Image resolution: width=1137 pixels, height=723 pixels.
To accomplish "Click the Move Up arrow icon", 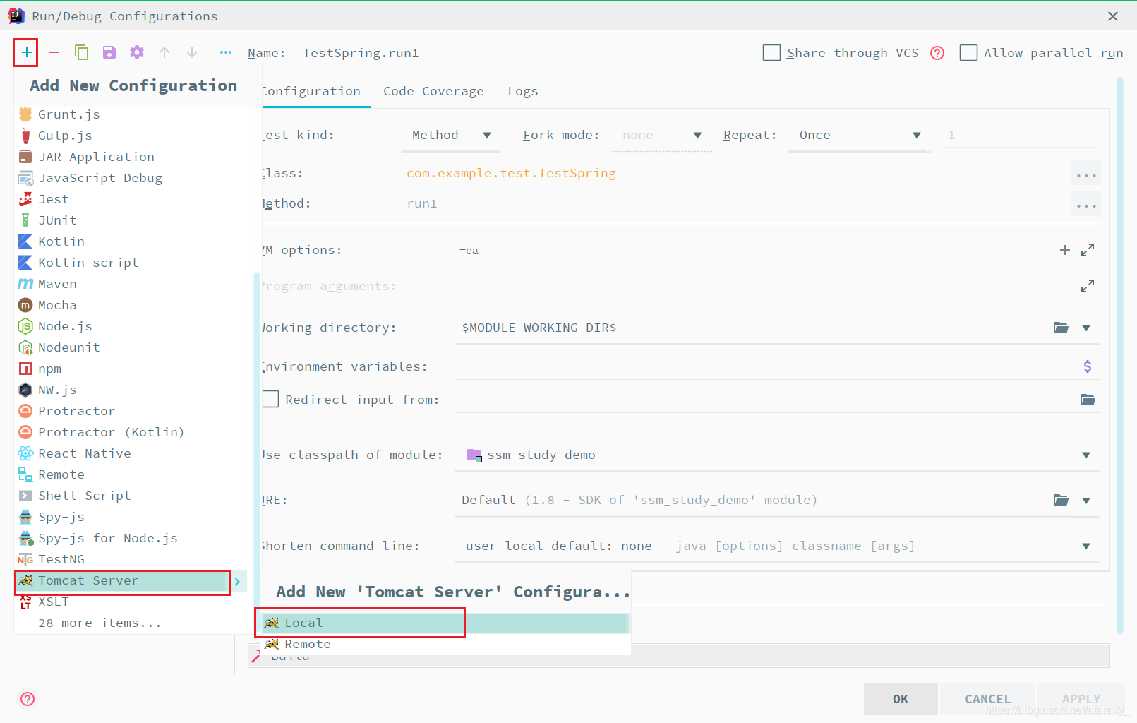I will 164,52.
